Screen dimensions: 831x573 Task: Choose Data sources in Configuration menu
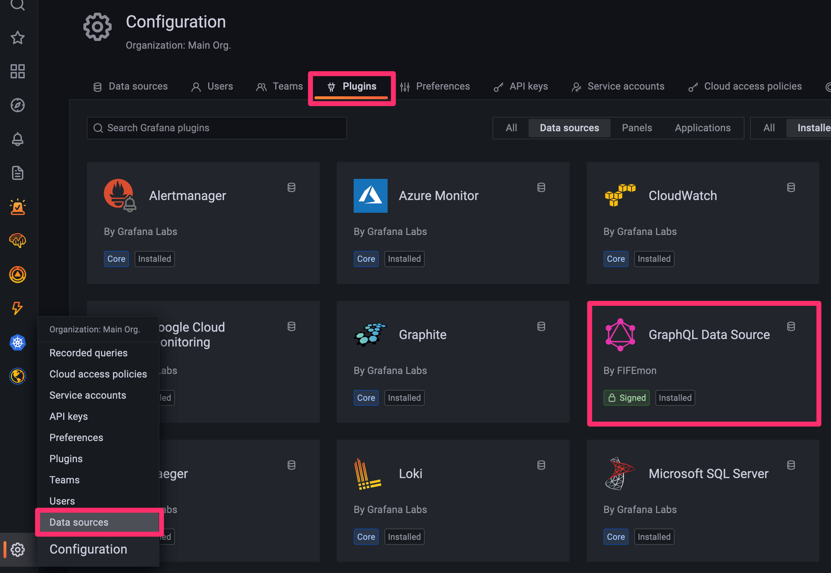tap(79, 522)
